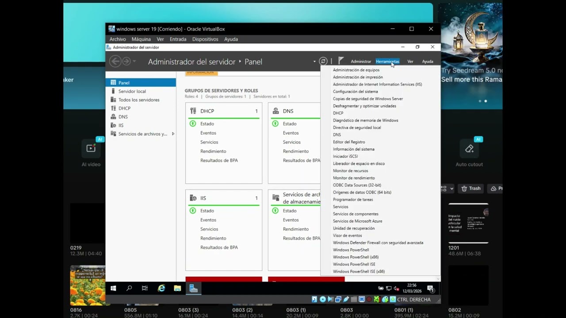Open VirtualBox Archivo menu
The height and width of the screenshot is (318, 566).
coord(118,39)
